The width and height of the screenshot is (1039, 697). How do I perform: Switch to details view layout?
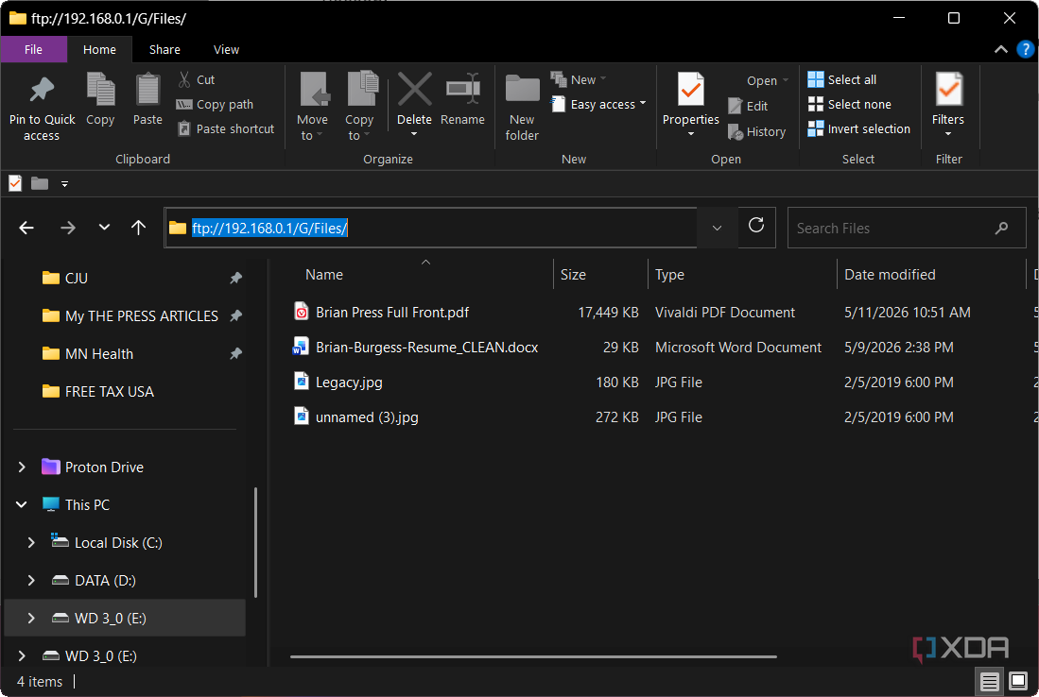pyautogui.click(x=989, y=681)
